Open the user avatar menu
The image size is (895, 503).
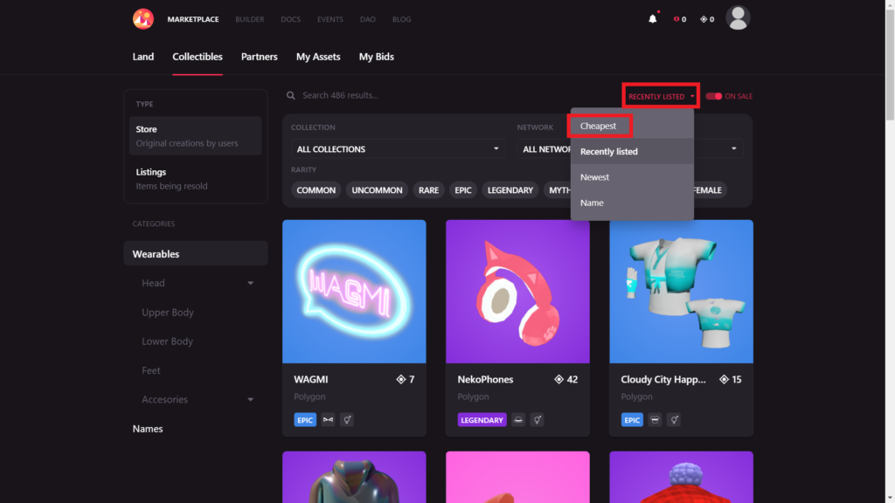point(738,17)
